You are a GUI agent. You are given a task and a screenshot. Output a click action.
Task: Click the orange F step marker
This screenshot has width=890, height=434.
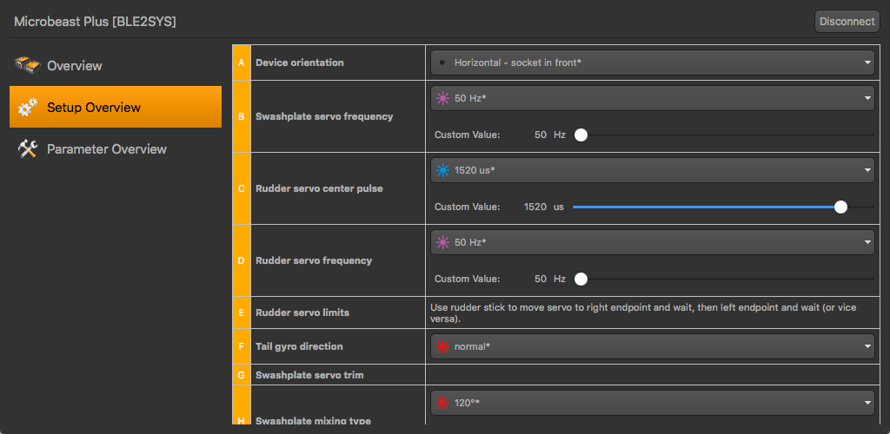tap(242, 345)
